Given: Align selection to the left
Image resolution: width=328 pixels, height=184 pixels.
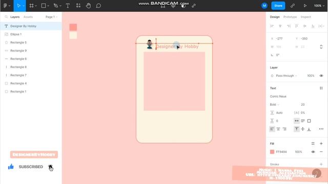Looking at the screenshot, I should (x=272, y=26).
